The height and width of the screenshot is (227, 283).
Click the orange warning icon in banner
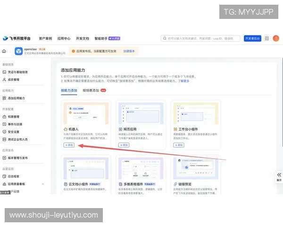click(73, 51)
